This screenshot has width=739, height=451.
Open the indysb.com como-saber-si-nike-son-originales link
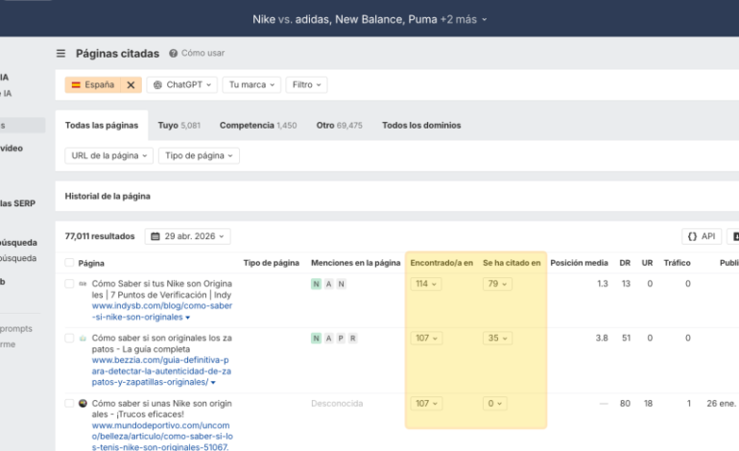point(161,312)
